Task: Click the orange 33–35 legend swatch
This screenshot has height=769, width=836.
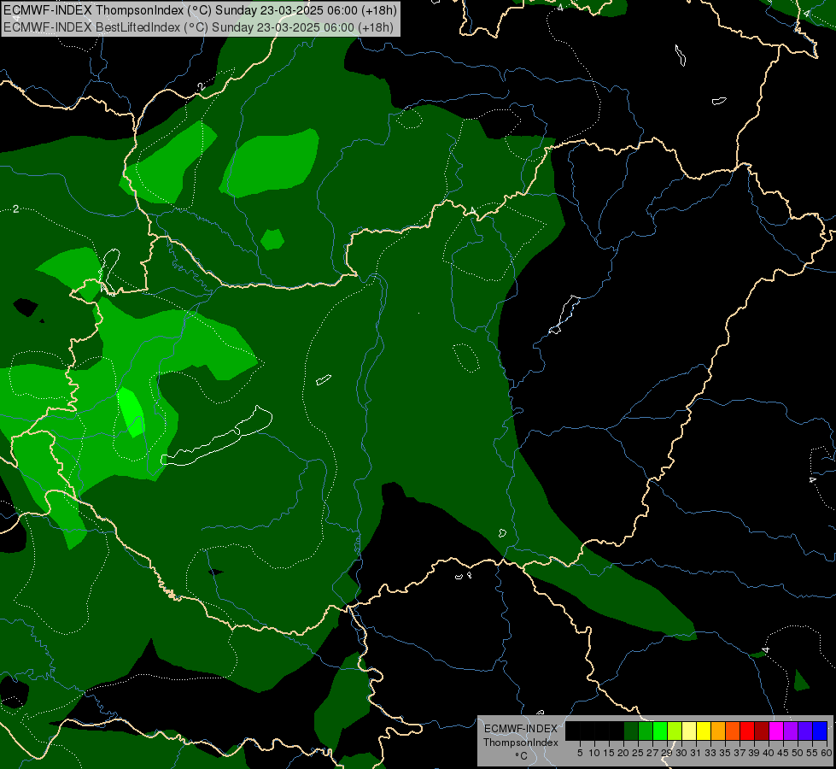Action: (x=718, y=731)
